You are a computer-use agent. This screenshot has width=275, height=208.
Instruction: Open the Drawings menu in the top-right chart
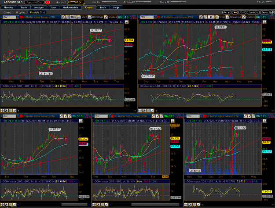234,17
